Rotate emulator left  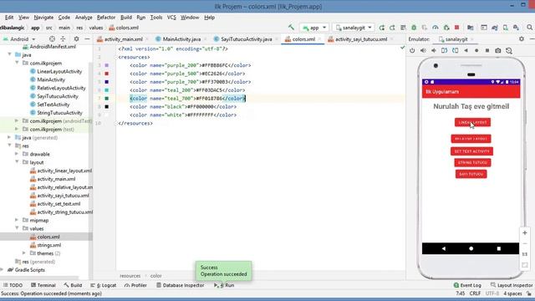click(444, 50)
